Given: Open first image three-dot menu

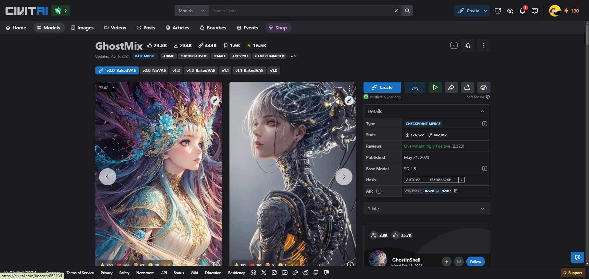Looking at the screenshot, I should (x=216, y=89).
